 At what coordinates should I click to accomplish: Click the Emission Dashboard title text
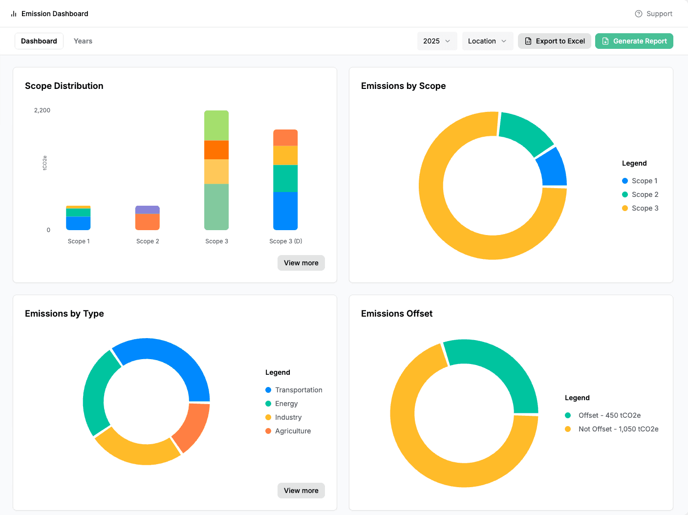55,14
